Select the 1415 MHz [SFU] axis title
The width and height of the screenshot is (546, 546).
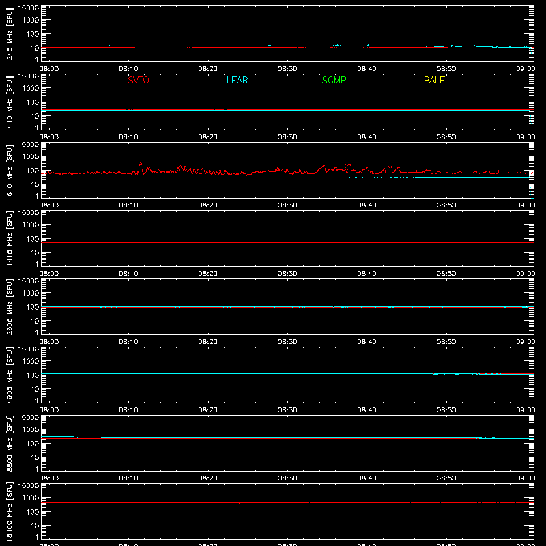coord(10,238)
